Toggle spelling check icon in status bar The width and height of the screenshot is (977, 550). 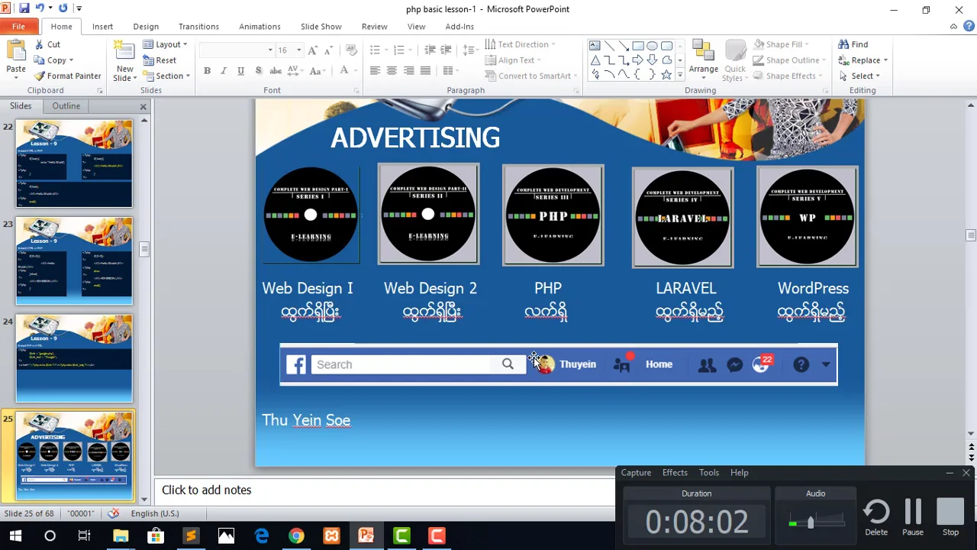click(x=114, y=513)
